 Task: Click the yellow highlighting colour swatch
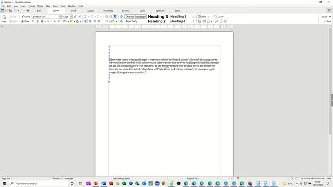point(71,21)
